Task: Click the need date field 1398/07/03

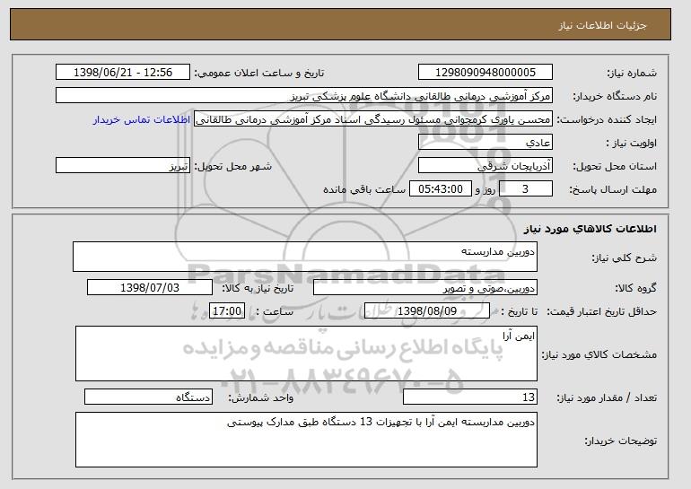Action: pyautogui.click(x=150, y=288)
